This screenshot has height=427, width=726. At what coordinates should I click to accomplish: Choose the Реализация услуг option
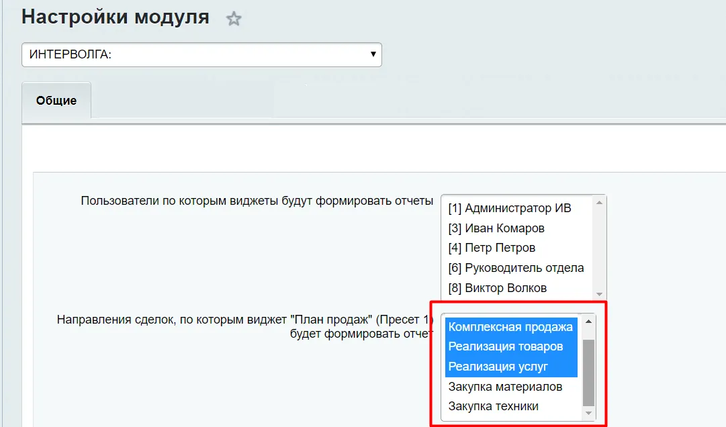coord(498,367)
